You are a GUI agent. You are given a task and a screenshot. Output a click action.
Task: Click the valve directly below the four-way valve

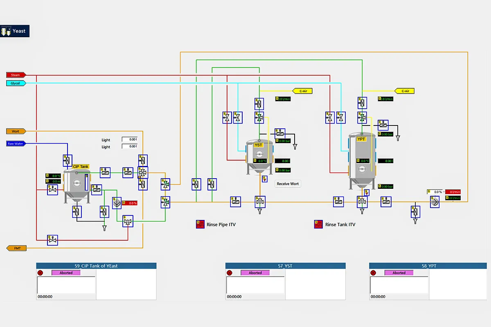[x=143, y=185]
